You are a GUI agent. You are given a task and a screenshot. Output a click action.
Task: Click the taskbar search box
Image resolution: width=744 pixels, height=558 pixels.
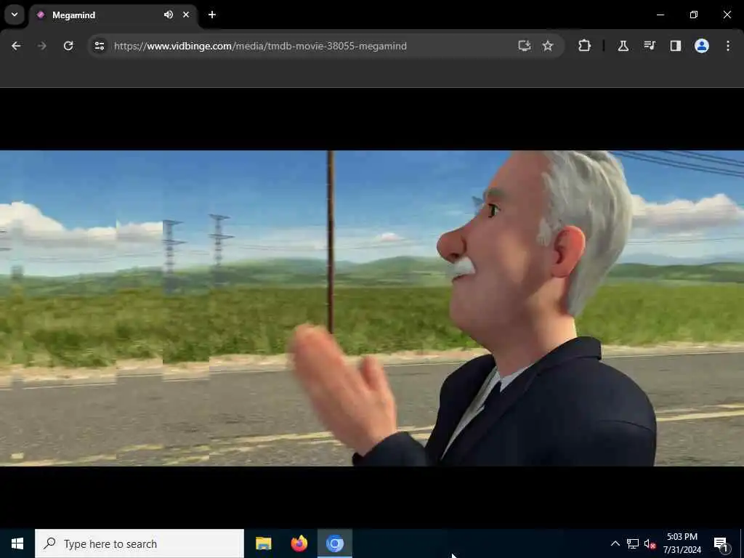click(x=139, y=543)
